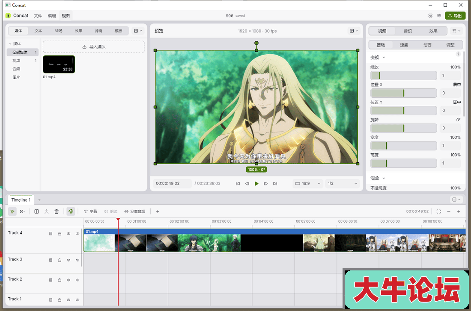Click the 导出 export button

click(455, 15)
